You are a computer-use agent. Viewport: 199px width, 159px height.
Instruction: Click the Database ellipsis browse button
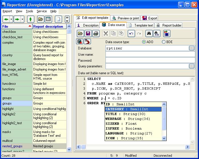(192, 48)
